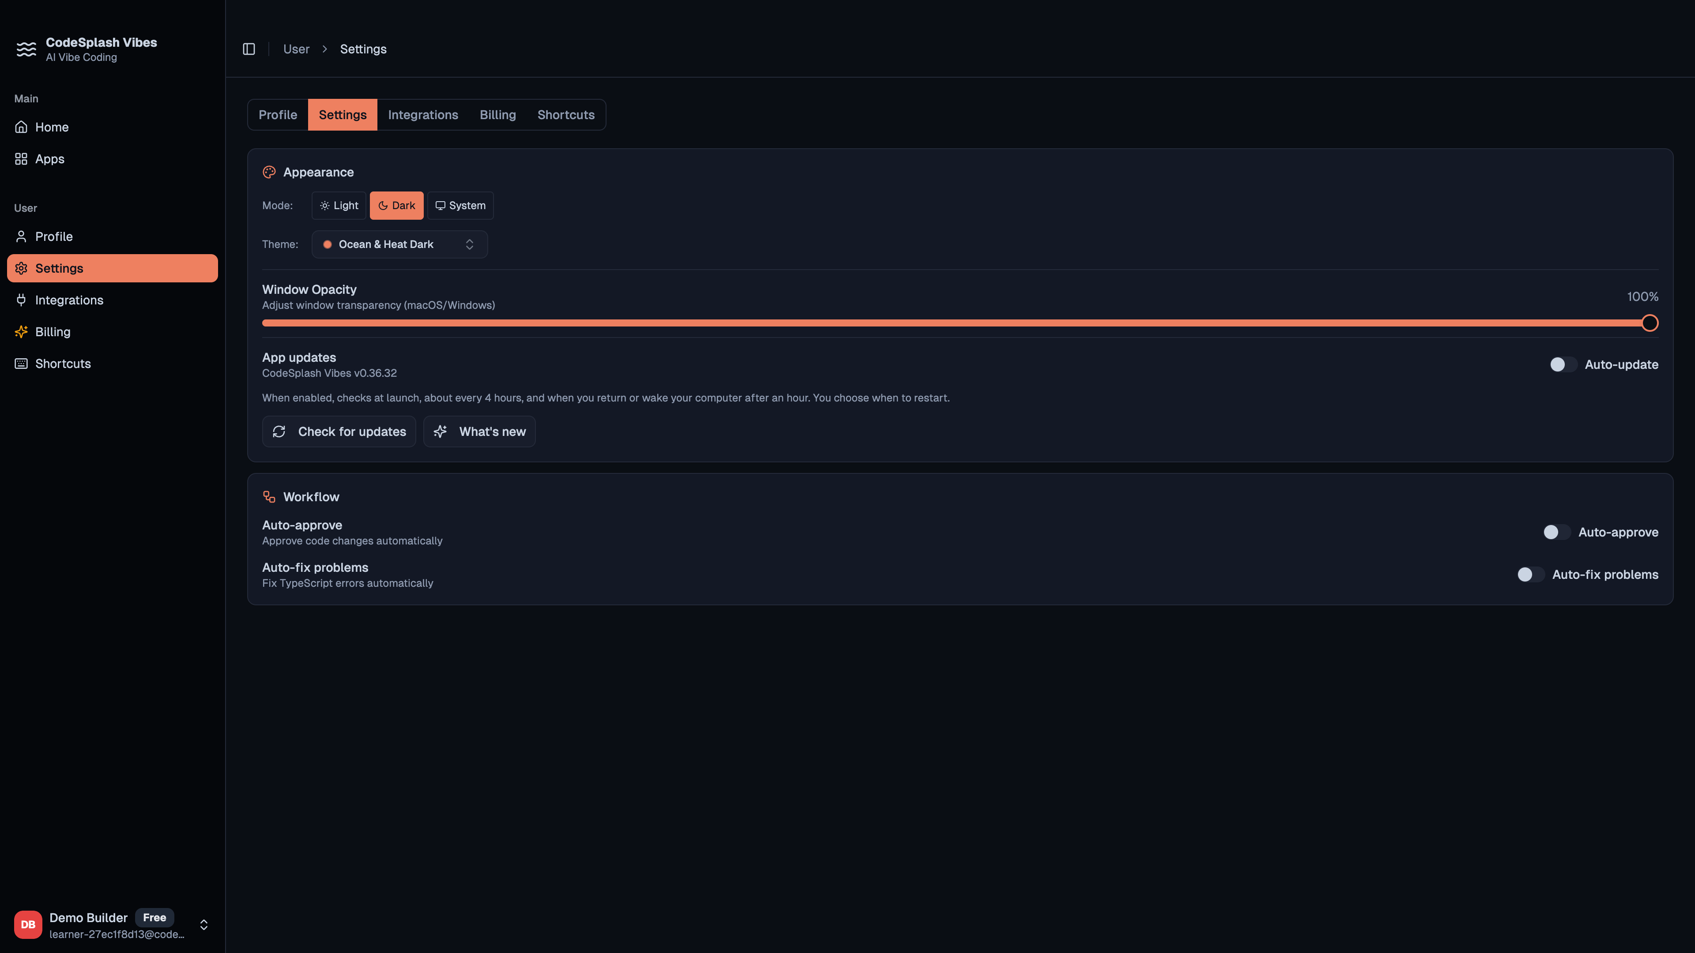Open Apps via its grid icon
This screenshot has height=953, width=1695.
pyautogui.click(x=21, y=158)
